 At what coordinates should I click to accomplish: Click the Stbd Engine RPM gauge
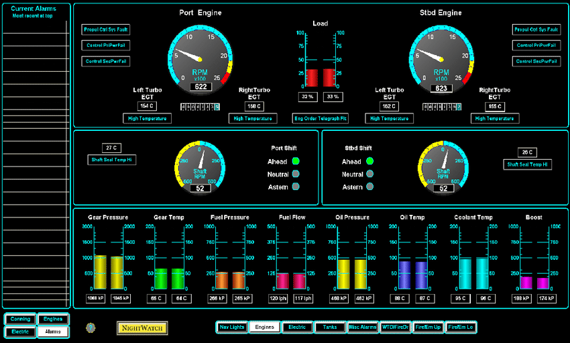pos(441,58)
